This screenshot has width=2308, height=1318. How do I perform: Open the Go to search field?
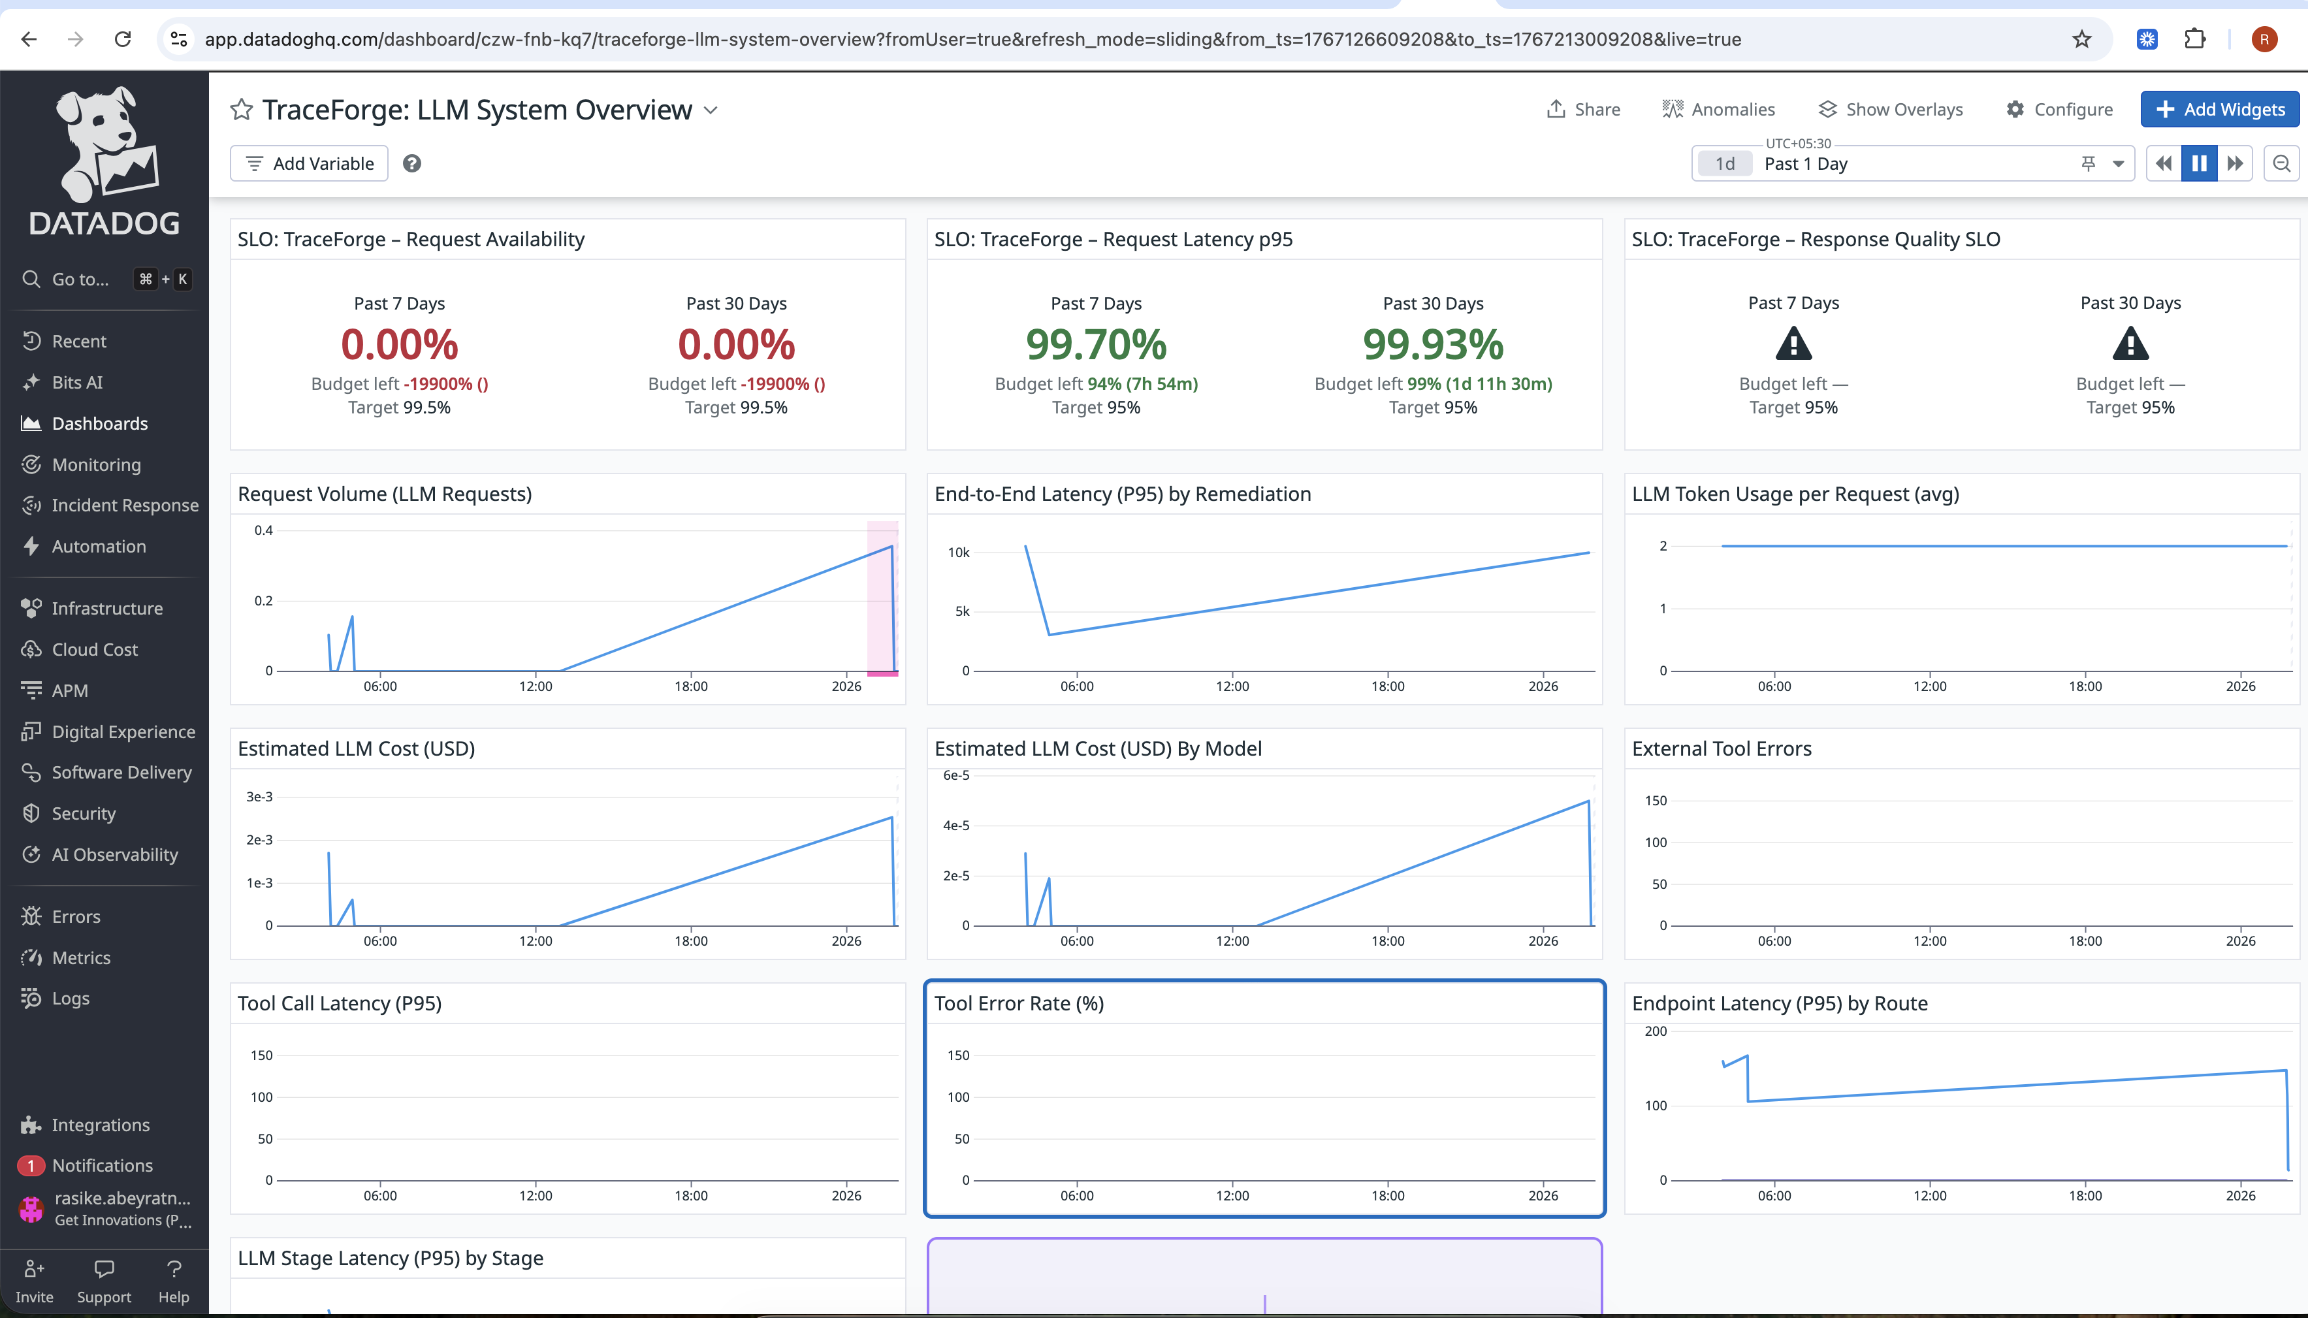click(x=80, y=279)
